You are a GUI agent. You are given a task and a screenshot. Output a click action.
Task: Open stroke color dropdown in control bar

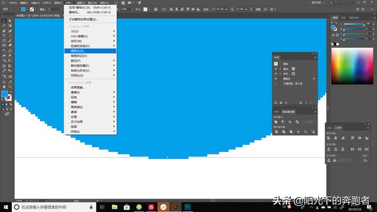click(x=35, y=9)
